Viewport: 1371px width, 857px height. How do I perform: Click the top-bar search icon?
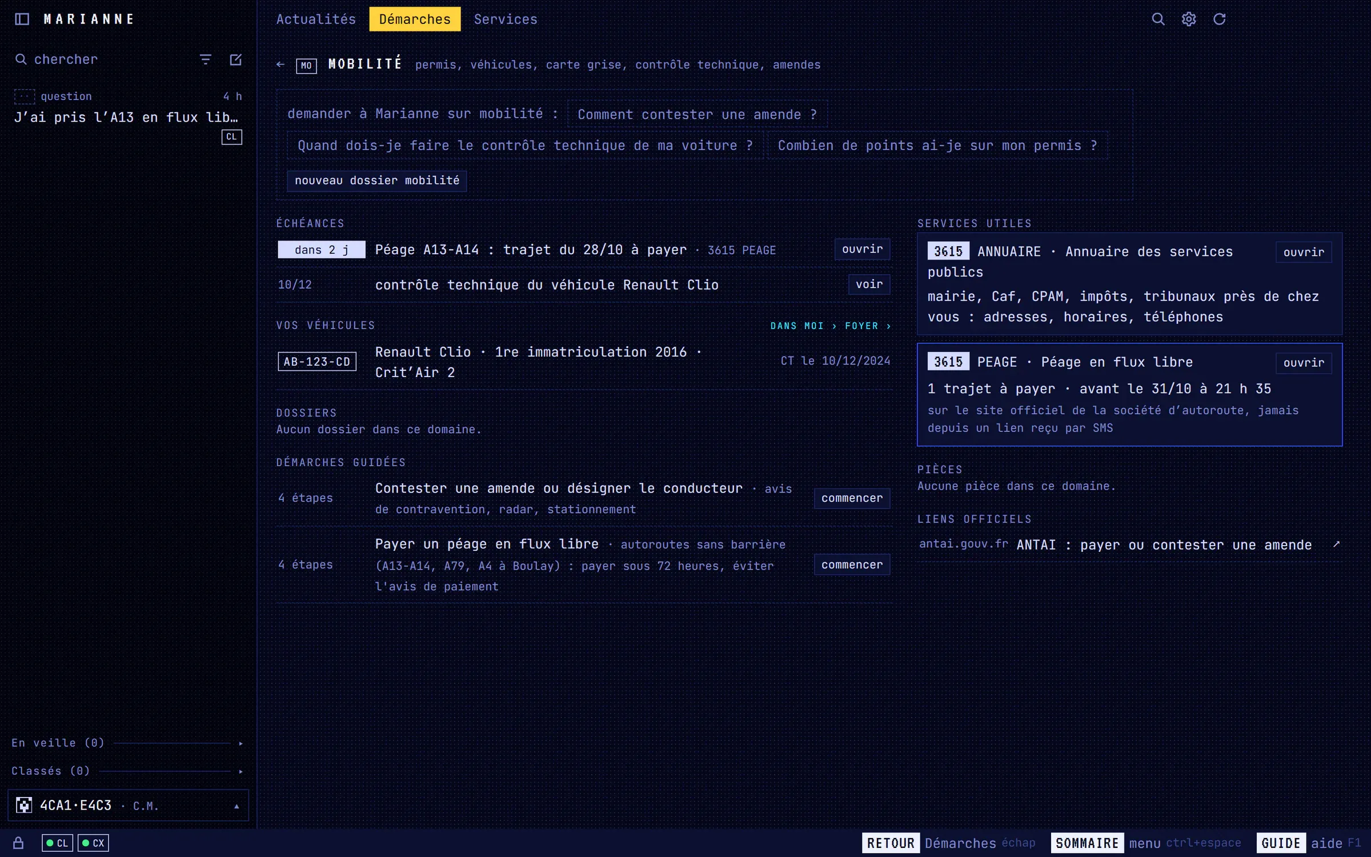pyautogui.click(x=1158, y=19)
